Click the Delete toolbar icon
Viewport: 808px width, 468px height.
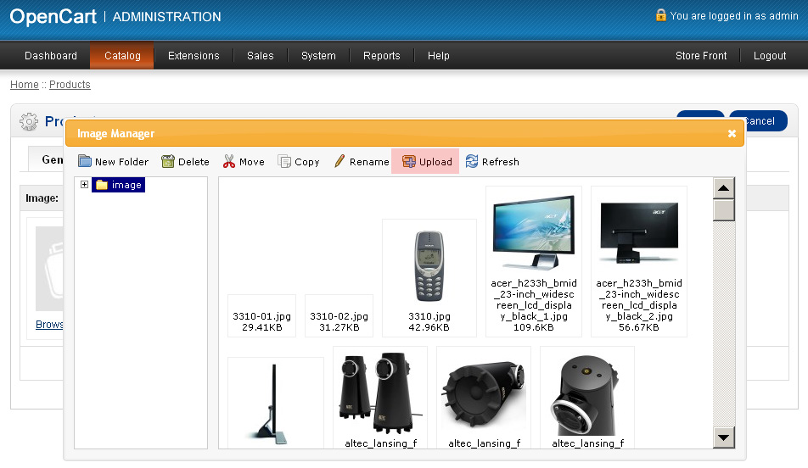(x=168, y=162)
